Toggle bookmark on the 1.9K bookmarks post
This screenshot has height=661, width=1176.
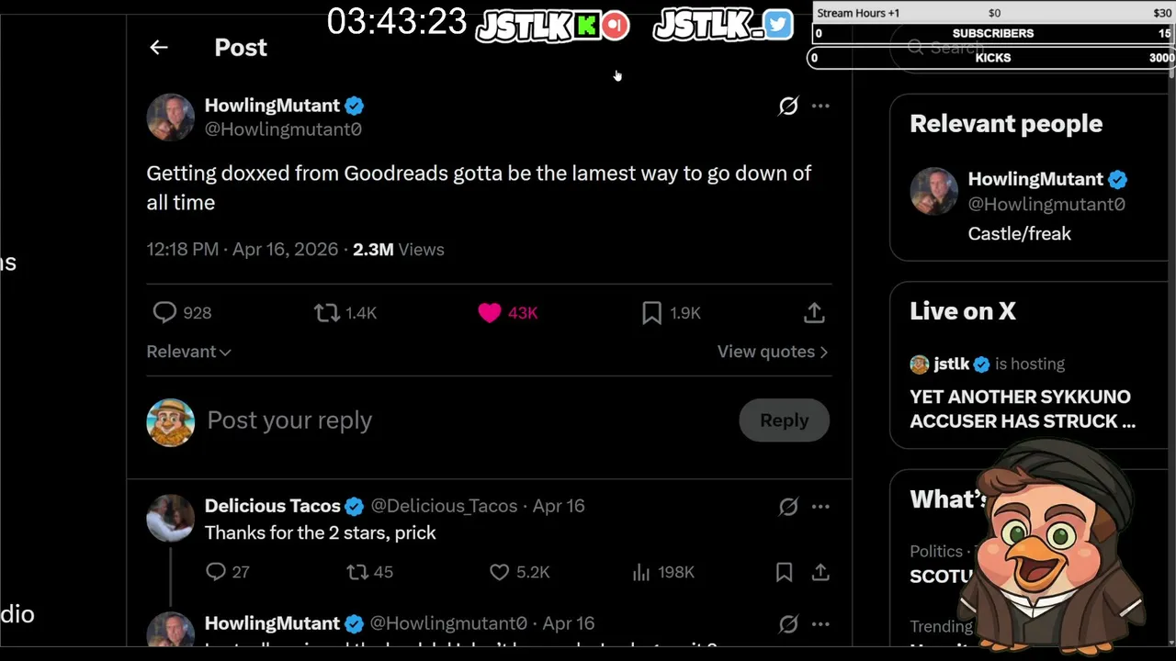651,313
